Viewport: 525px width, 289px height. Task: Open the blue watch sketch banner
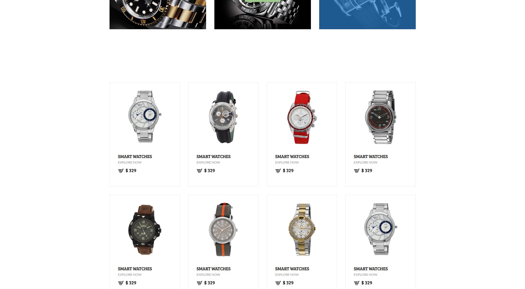367,14
